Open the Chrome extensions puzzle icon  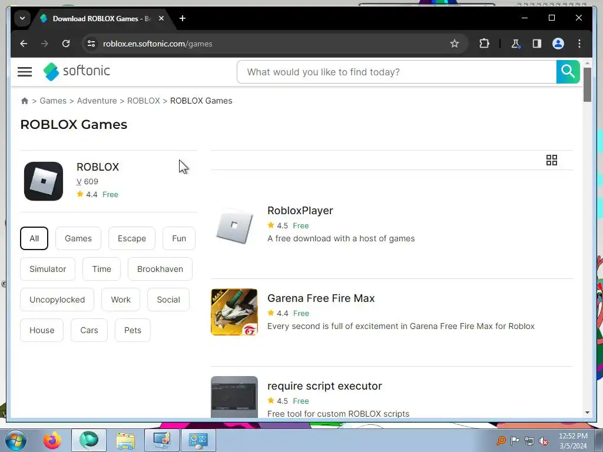[484, 44]
